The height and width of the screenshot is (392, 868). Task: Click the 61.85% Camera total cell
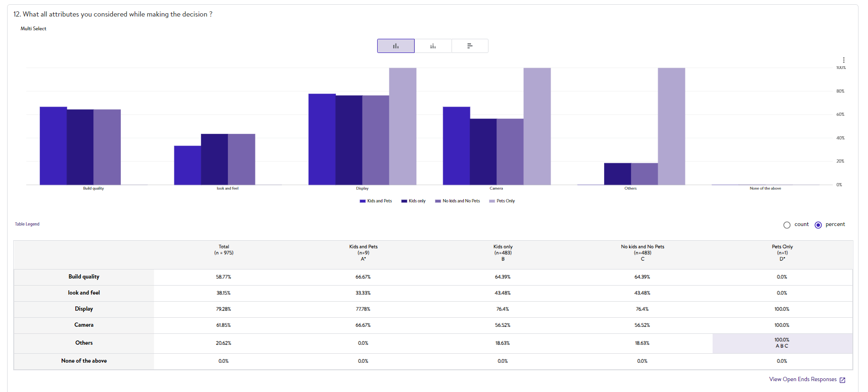(x=224, y=325)
